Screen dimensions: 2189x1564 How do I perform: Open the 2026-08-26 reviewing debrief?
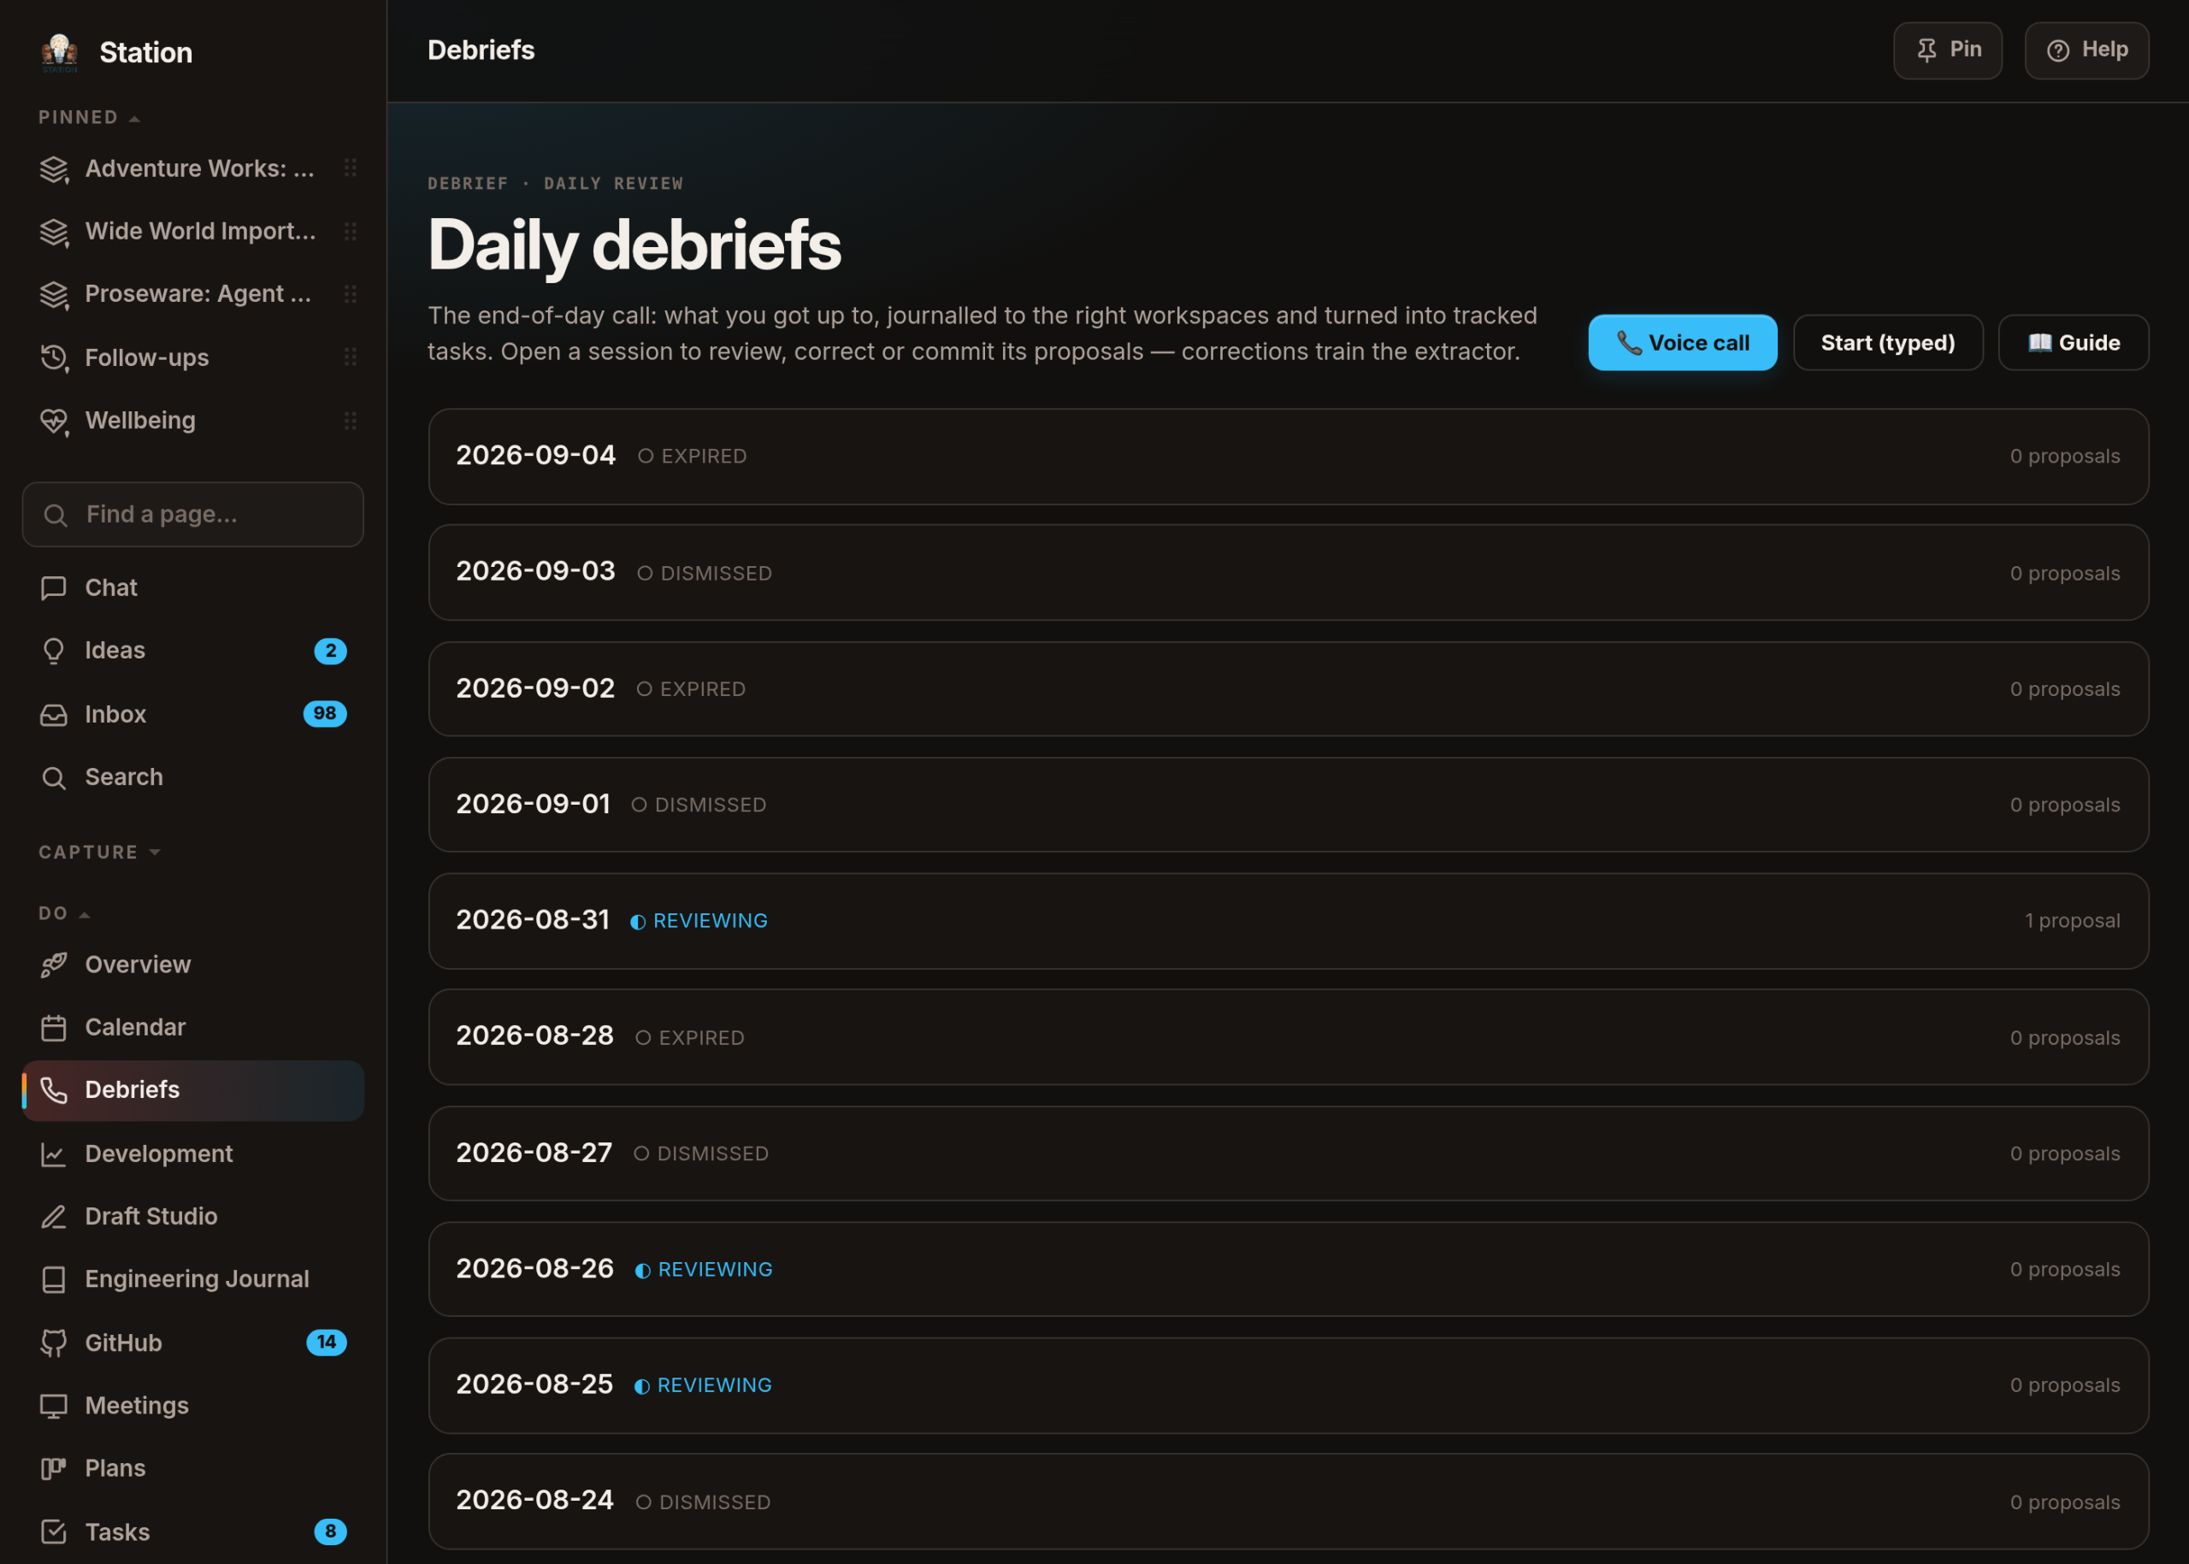(1289, 1269)
